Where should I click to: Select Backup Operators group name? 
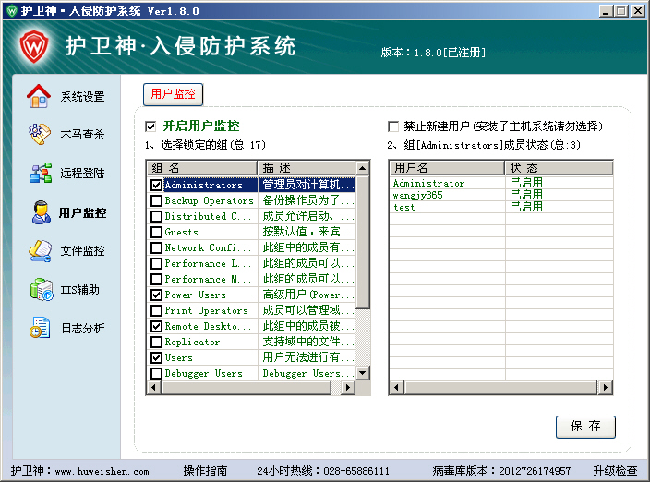click(209, 200)
